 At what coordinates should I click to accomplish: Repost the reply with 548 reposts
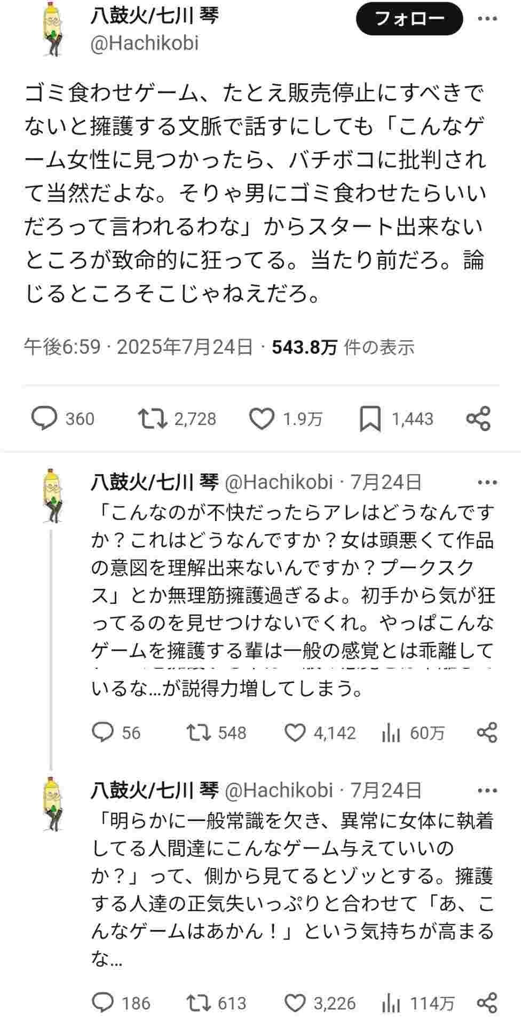coord(198,732)
